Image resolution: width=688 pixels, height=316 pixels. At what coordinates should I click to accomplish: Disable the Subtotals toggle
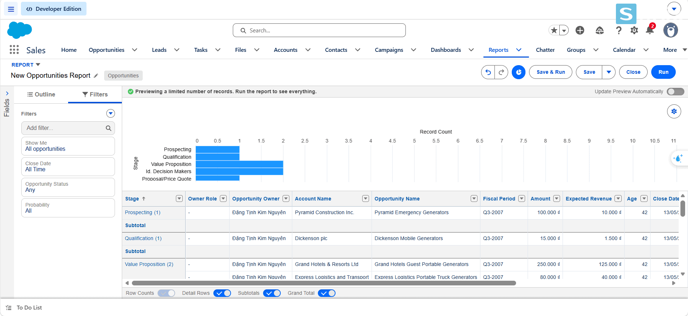click(272, 293)
